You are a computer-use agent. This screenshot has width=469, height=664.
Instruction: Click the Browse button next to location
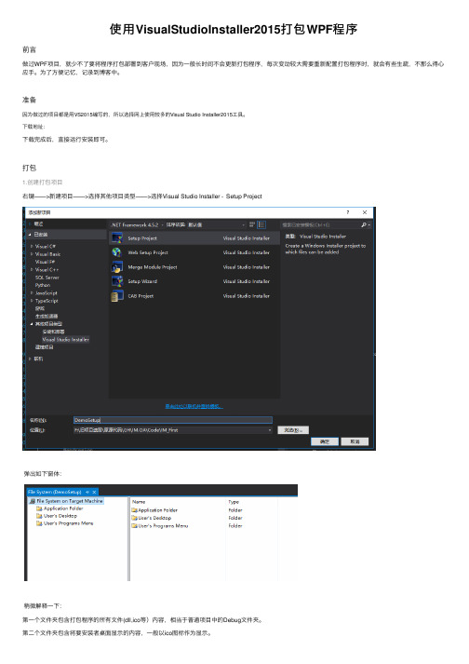coord(293,430)
